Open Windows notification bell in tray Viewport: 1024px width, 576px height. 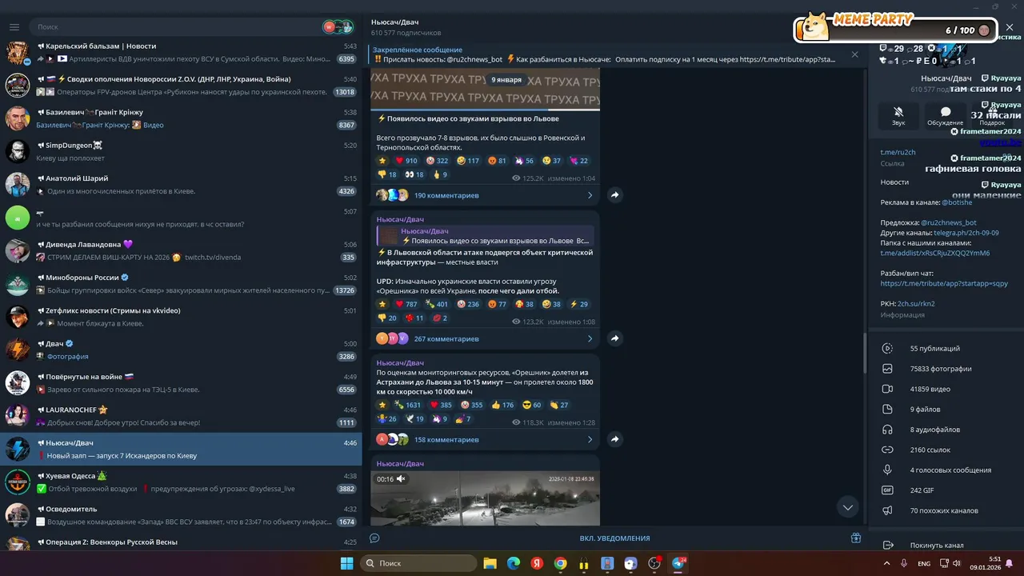(x=1009, y=563)
